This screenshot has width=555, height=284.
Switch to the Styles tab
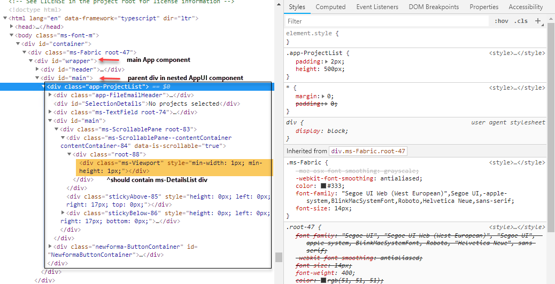(297, 7)
